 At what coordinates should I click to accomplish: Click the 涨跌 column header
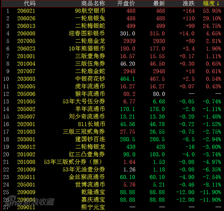point(189,3)
